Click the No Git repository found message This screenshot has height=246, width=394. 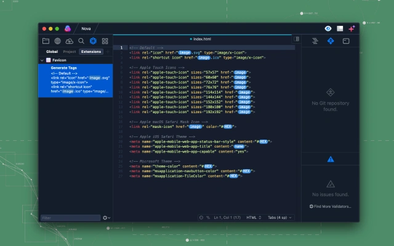[x=331, y=106]
